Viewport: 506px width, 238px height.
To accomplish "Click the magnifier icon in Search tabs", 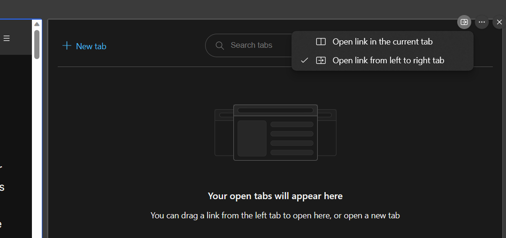I will [x=220, y=45].
